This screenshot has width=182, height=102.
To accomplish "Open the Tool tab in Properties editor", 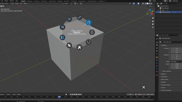I will pos(157,39).
